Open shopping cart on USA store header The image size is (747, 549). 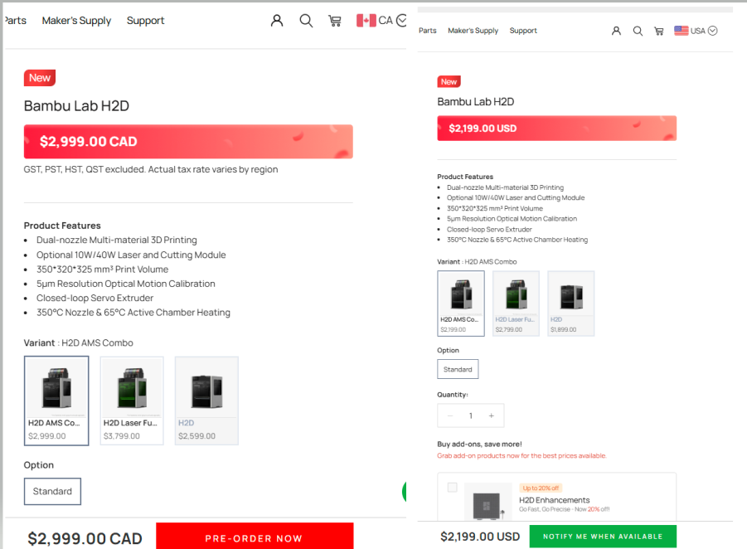[x=659, y=31]
